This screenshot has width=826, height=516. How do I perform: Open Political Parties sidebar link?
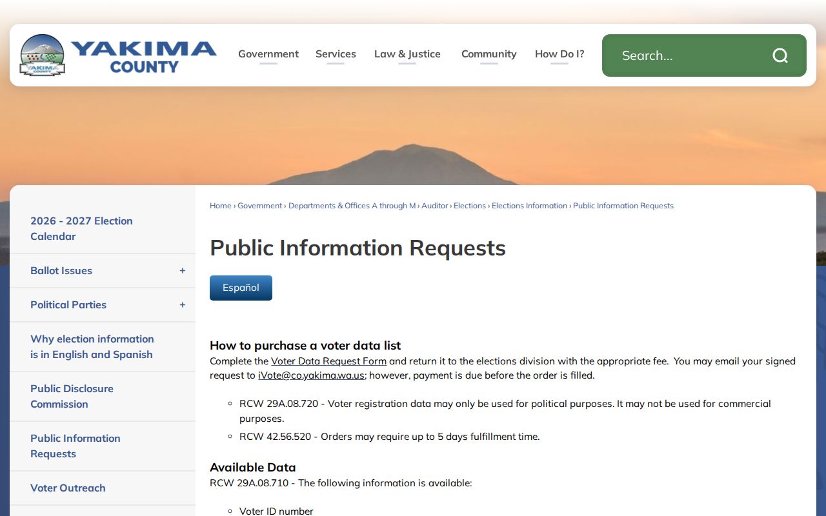68,305
